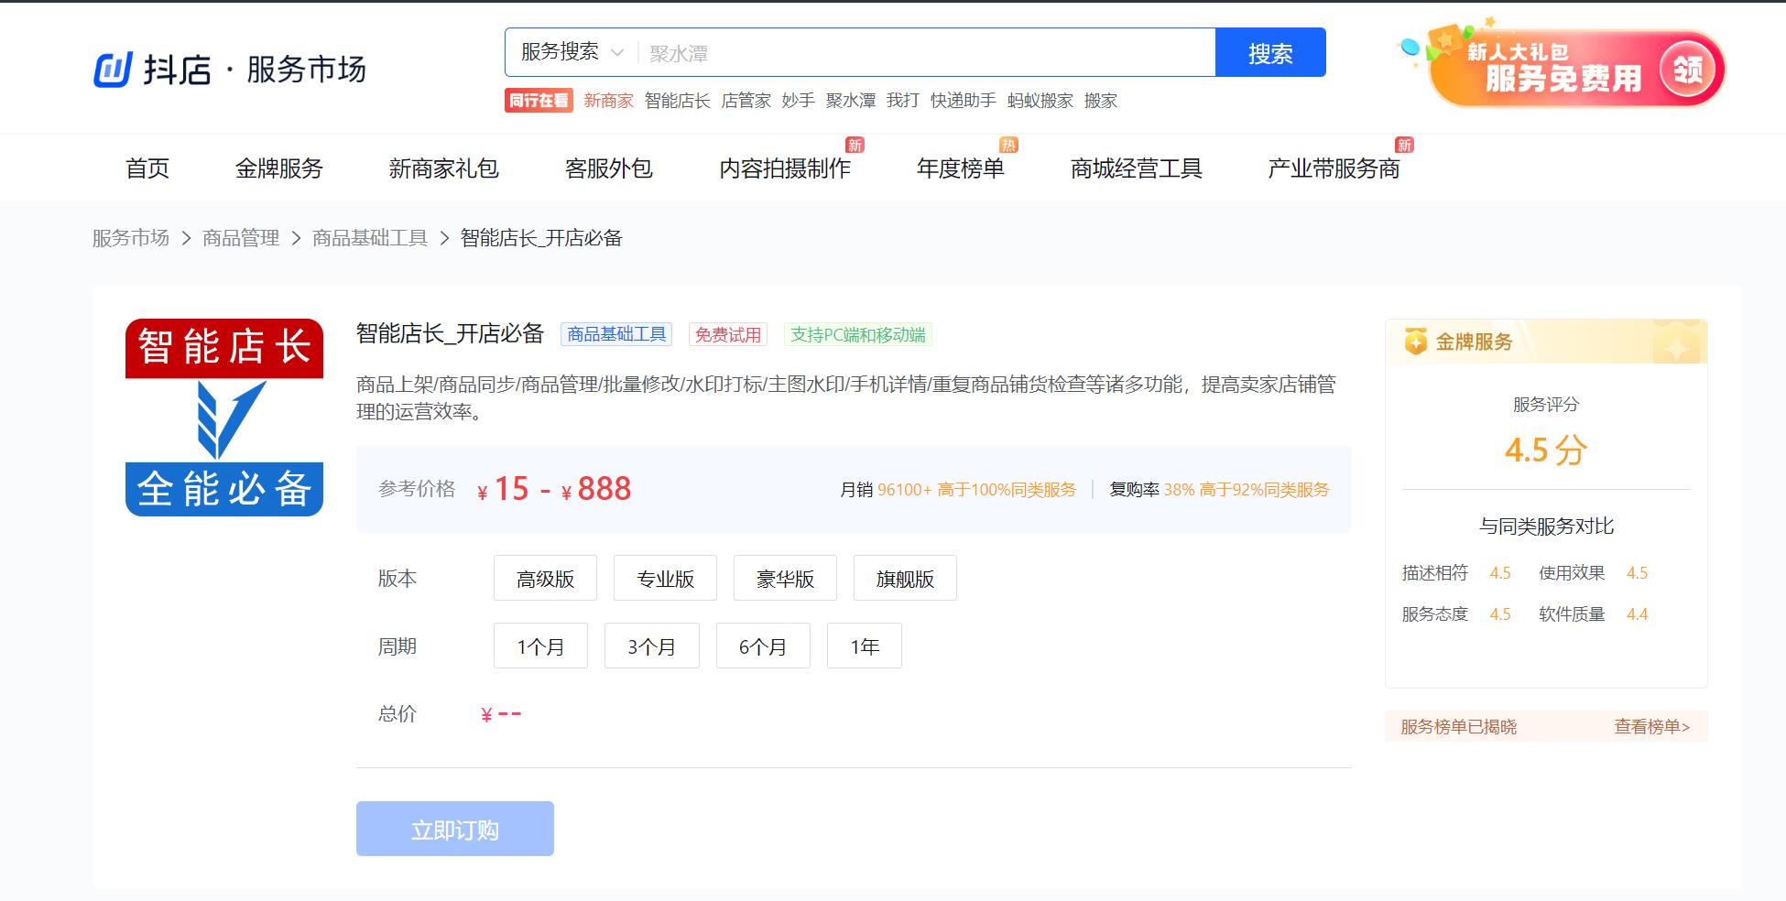Open 查看榜单 ranking link
The width and height of the screenshot is (1786, 901).
pyautogui.click(x=1651, y=725)
